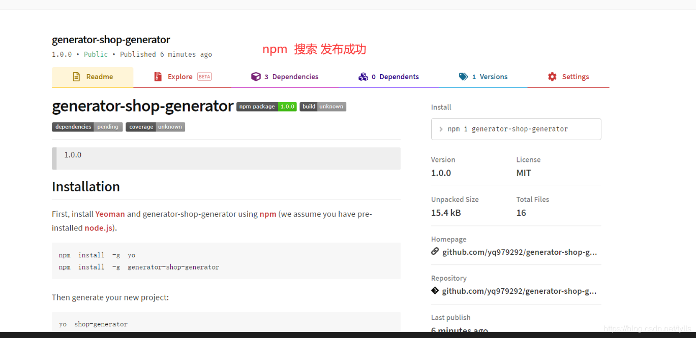696x338 pixels.
Task: View the 0 Dependents tab
Action: [x=388, y=77]
